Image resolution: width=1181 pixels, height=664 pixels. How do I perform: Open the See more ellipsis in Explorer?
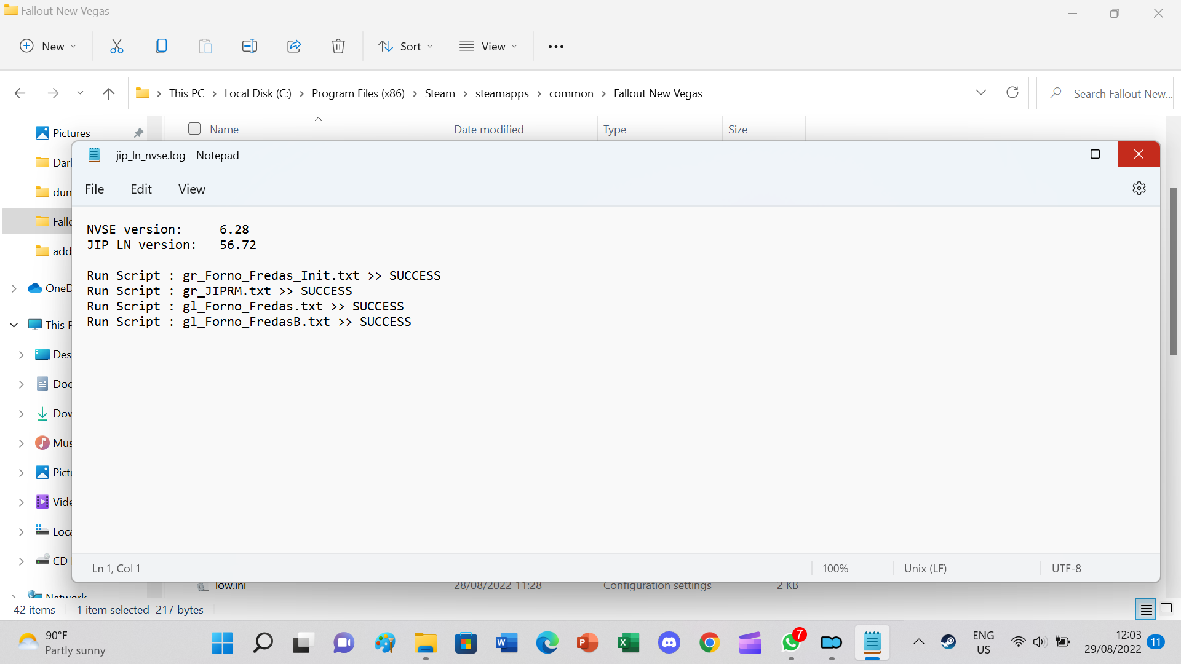(556, 47)
